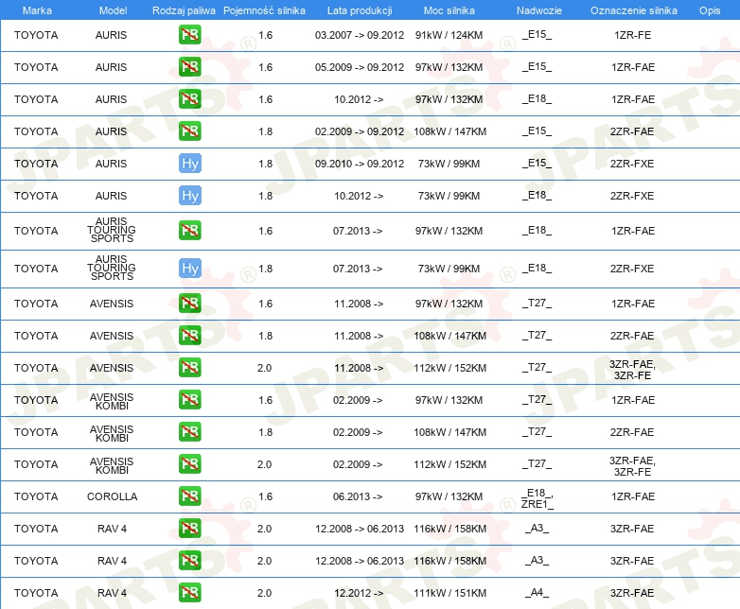Image resolution: width=740 pixels, height=609 pixels.
Task: Click 3ZR-FAE, 3ZR-FE in Avensis Kombi row
Action: pyautogui.click(x=632, y=465)
